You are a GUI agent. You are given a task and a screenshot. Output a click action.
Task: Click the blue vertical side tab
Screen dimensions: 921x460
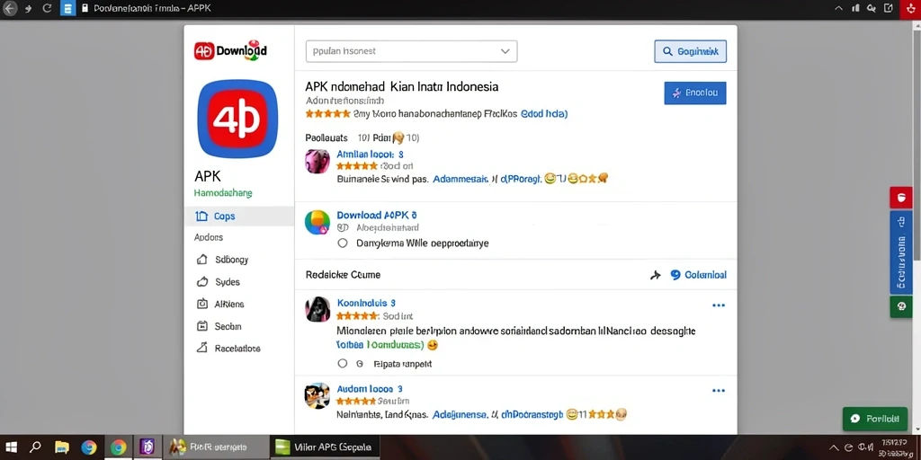pyautogui.click(x=901, y=252)
